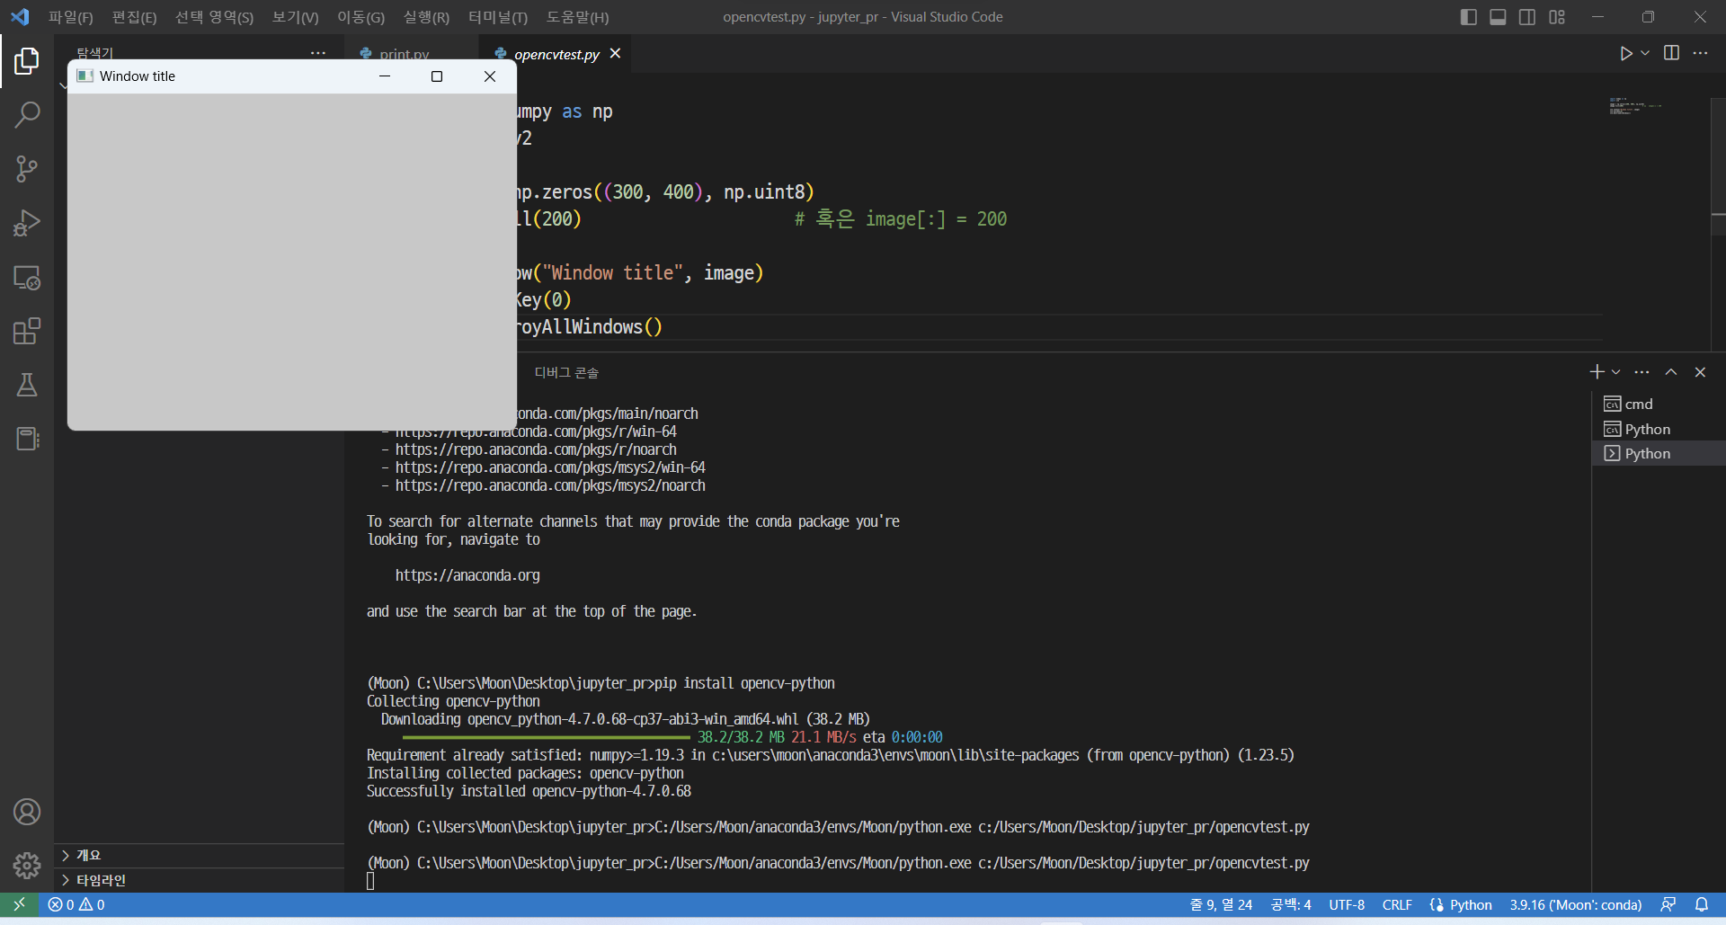1726x925 pixels.
Task: Select the cmd terminal in the list
Action: click(x=1638, y=405)
